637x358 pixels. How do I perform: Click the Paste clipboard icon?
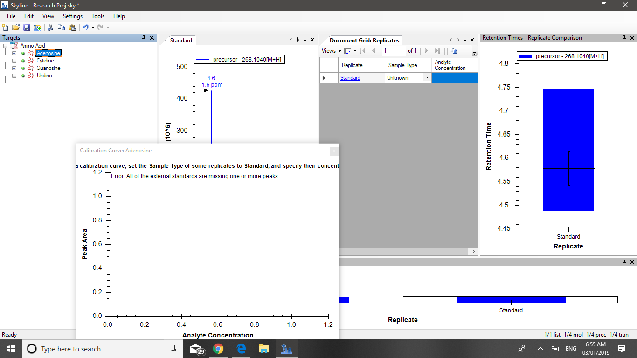pyautogui.click(x=72, y=28)
